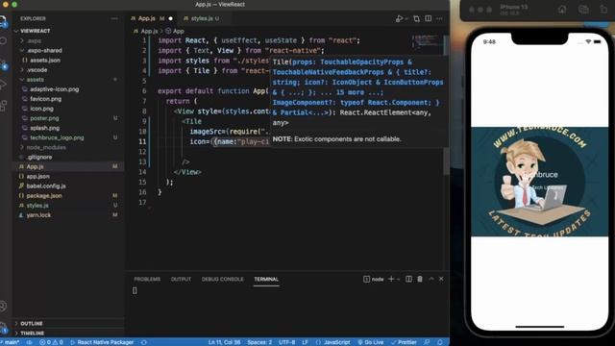
Task: Open Explorer more actions ellipsis
Action: point(114,18)
